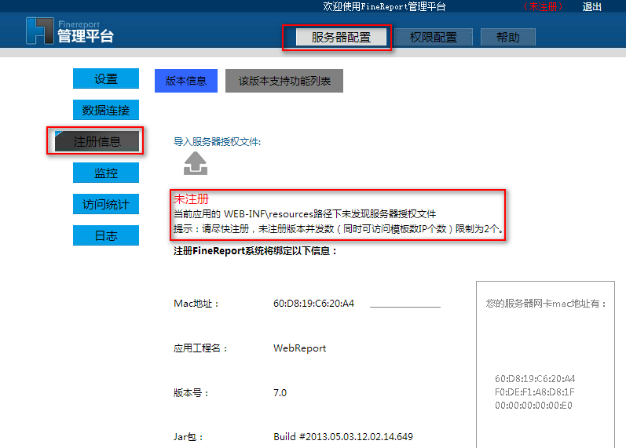Image resolution: width=626 pixels, height=448 pixels.
Task: Select the 版本信息 tab
Action: (186, 81)
